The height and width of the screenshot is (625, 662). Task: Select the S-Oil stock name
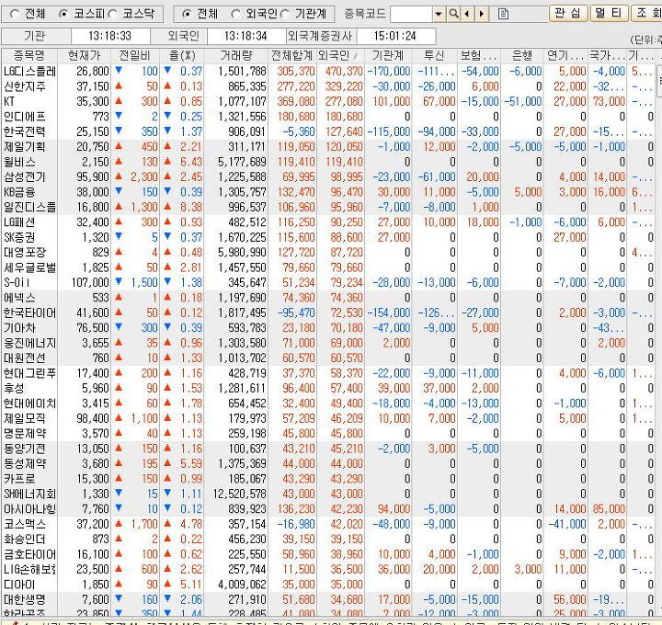[17, 282]
